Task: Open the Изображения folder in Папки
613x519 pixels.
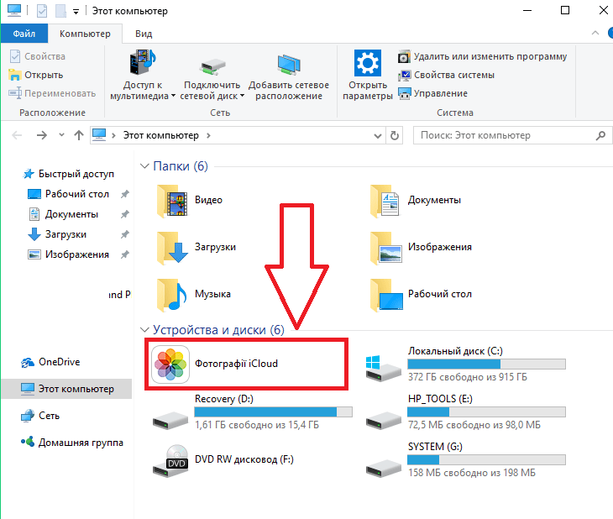Action: coord(421,247)
